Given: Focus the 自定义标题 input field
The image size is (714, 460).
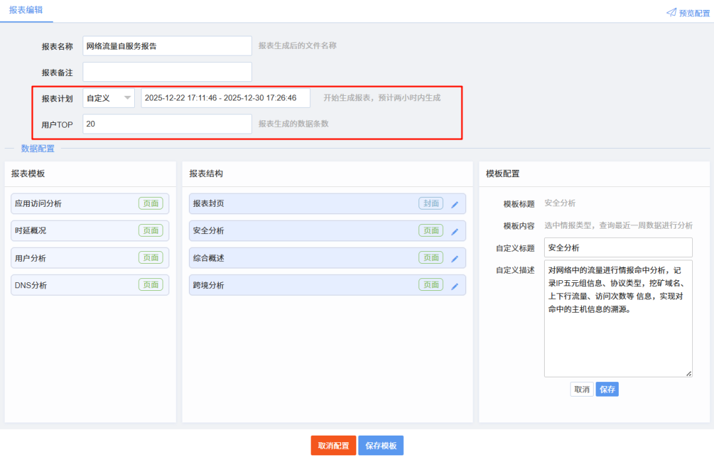Looking at the screenshot, I should 618,248.
